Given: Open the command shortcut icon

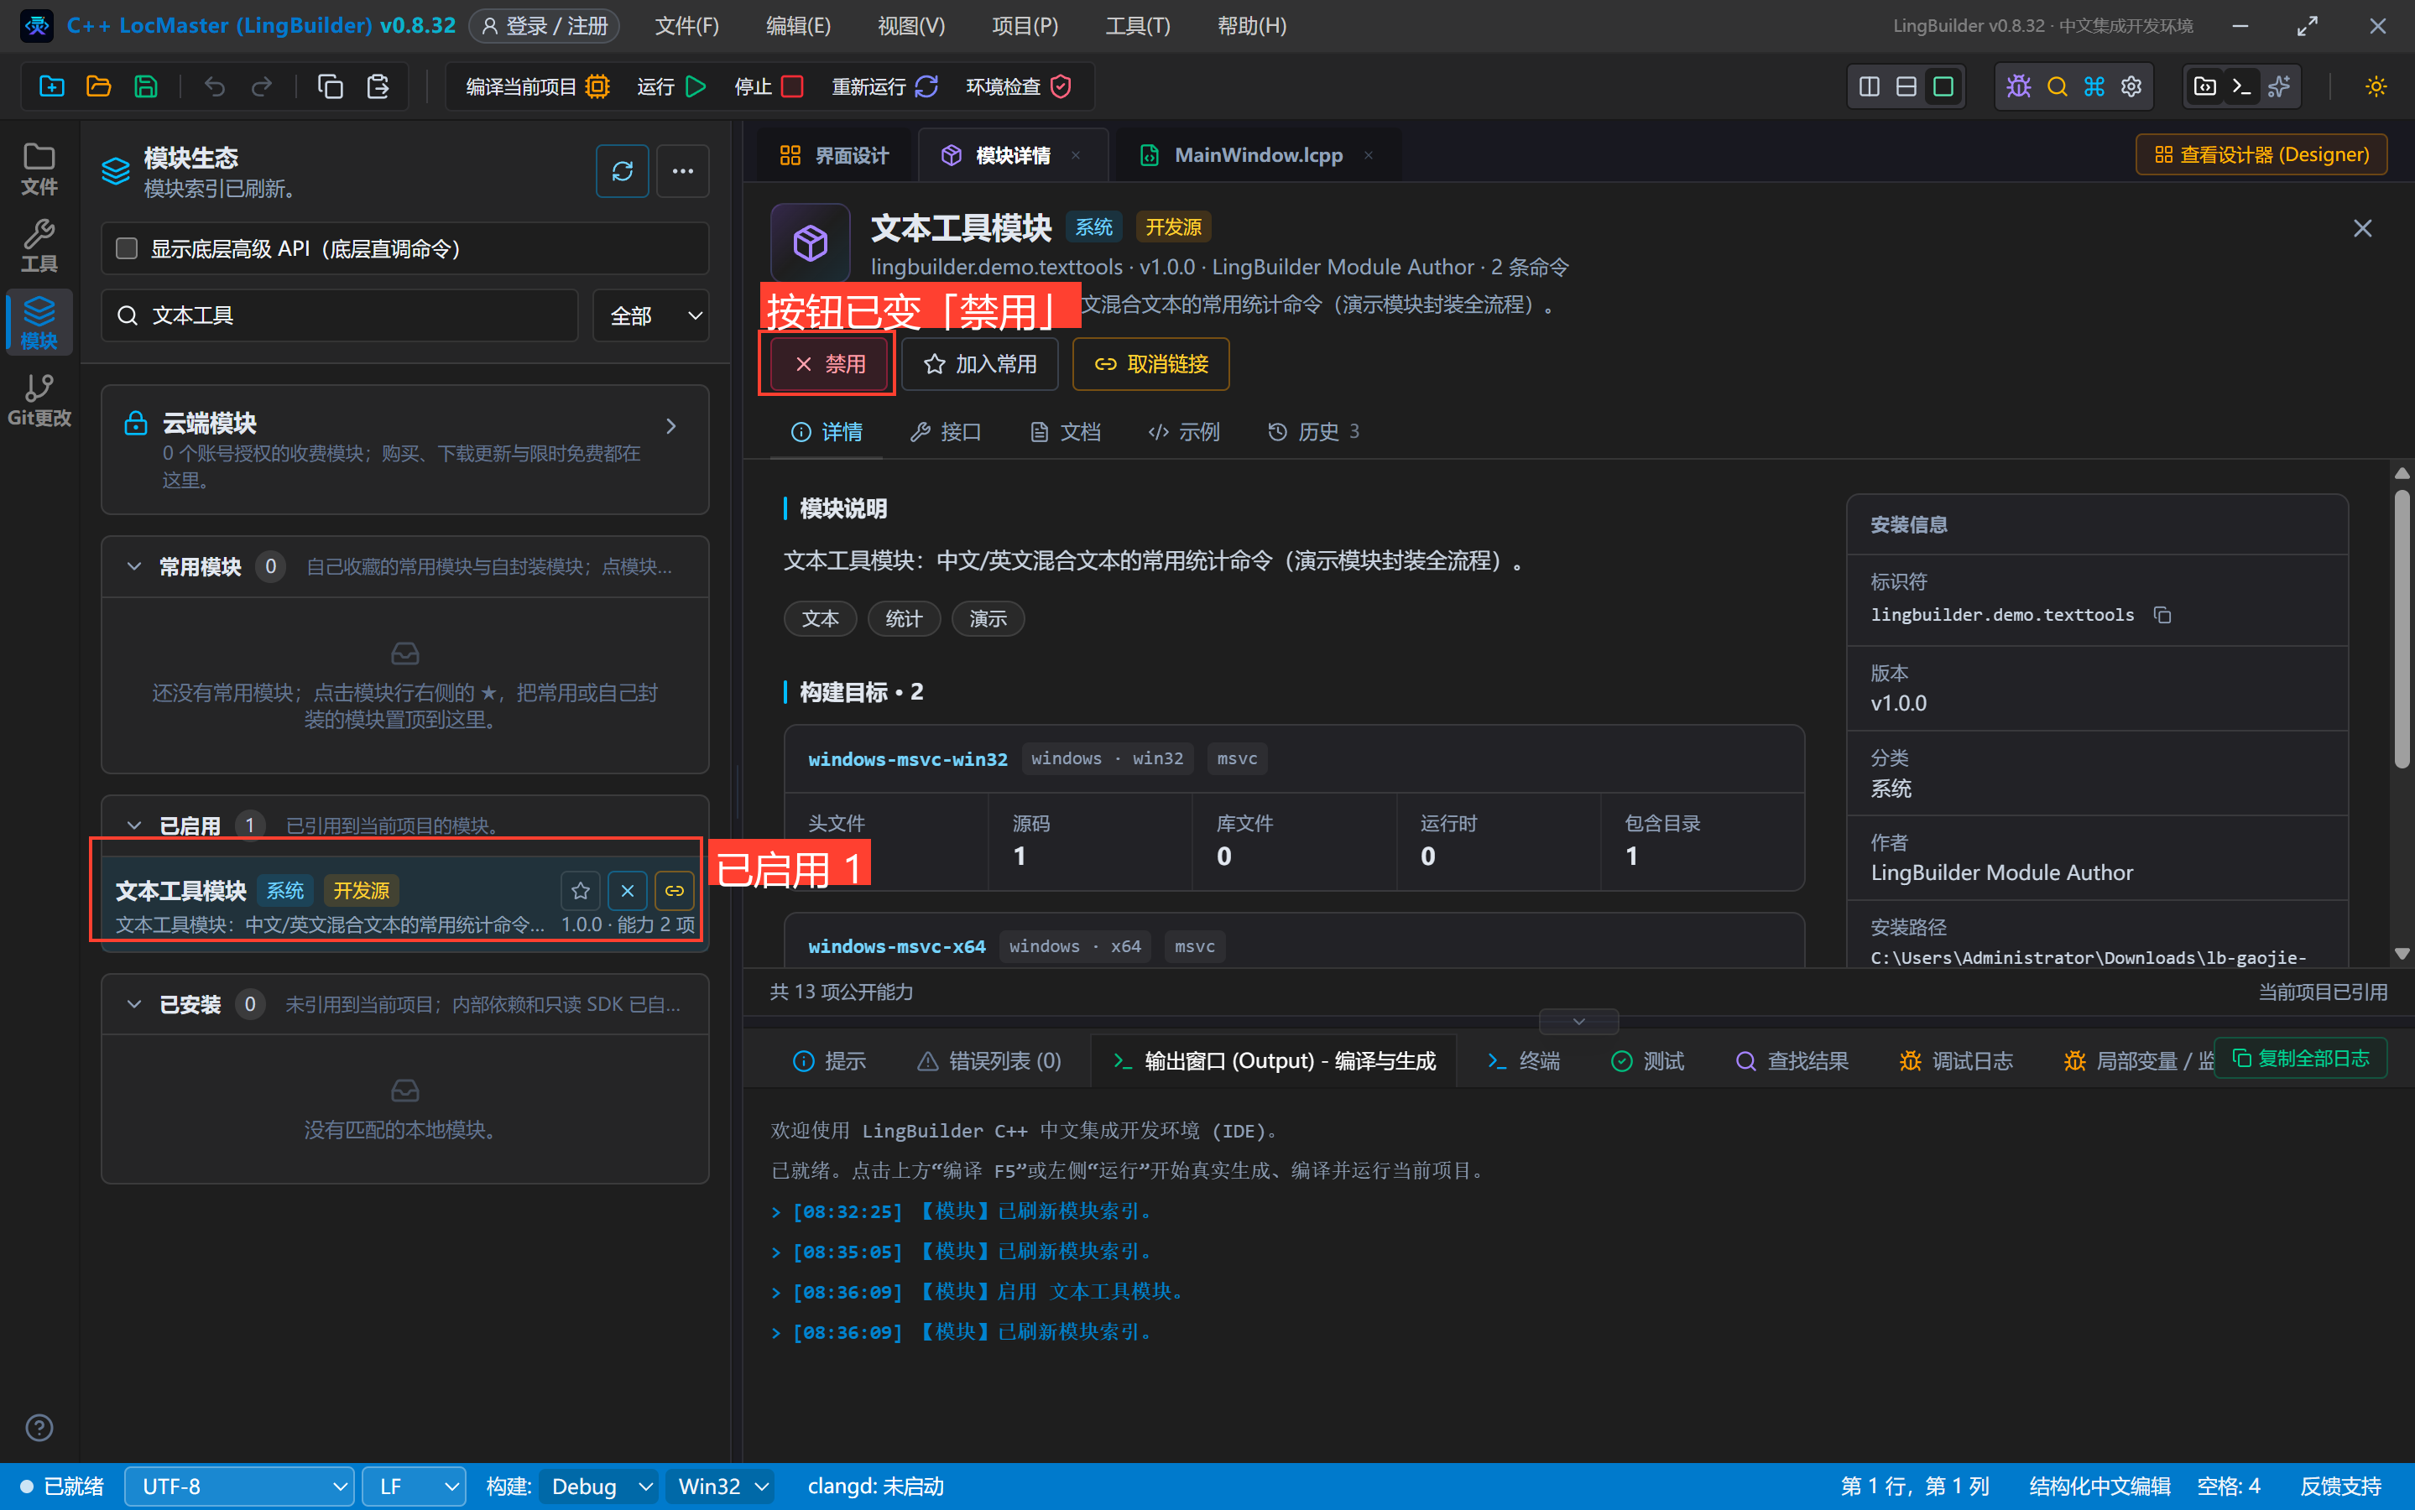Looking at the screenshot, I should click(2094, 86).
